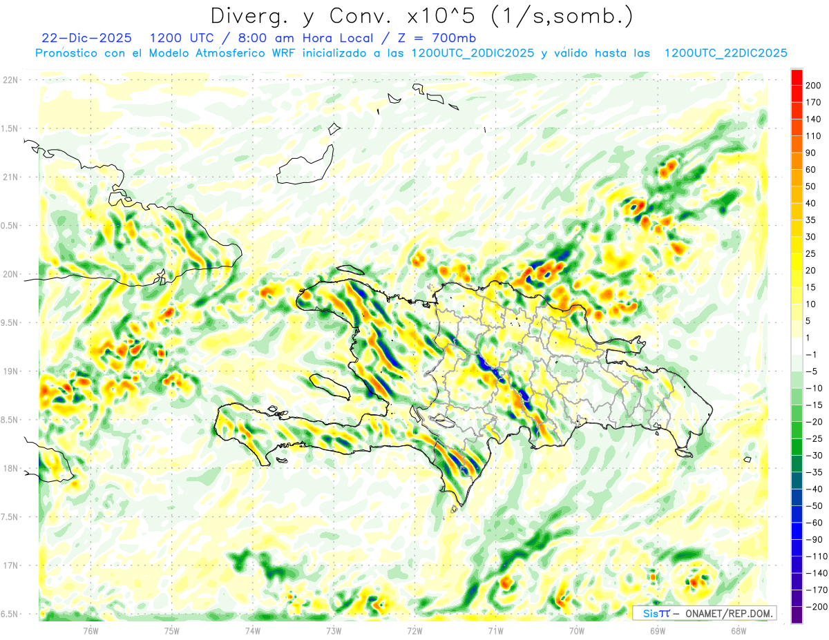Click the colorbar value '-15'

812,405
